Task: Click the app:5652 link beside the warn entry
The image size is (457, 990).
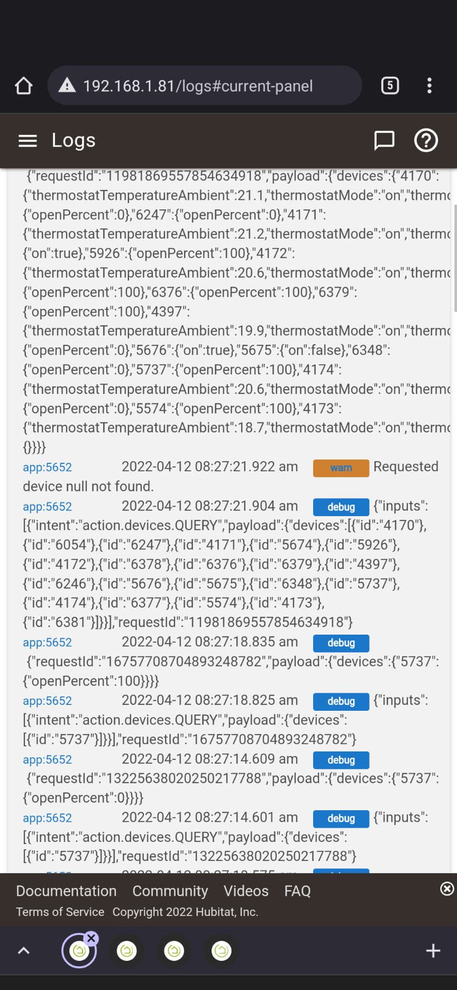Action: [x=47, y=467]
